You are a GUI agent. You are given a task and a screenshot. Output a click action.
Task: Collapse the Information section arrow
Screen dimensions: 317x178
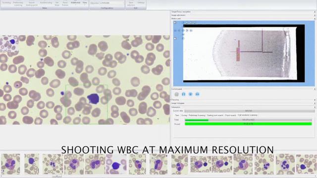pos(315,107)
